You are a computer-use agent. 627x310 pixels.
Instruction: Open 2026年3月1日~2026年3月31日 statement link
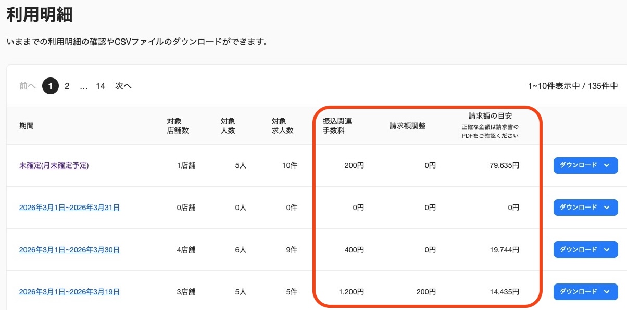(x=70, y=208)
